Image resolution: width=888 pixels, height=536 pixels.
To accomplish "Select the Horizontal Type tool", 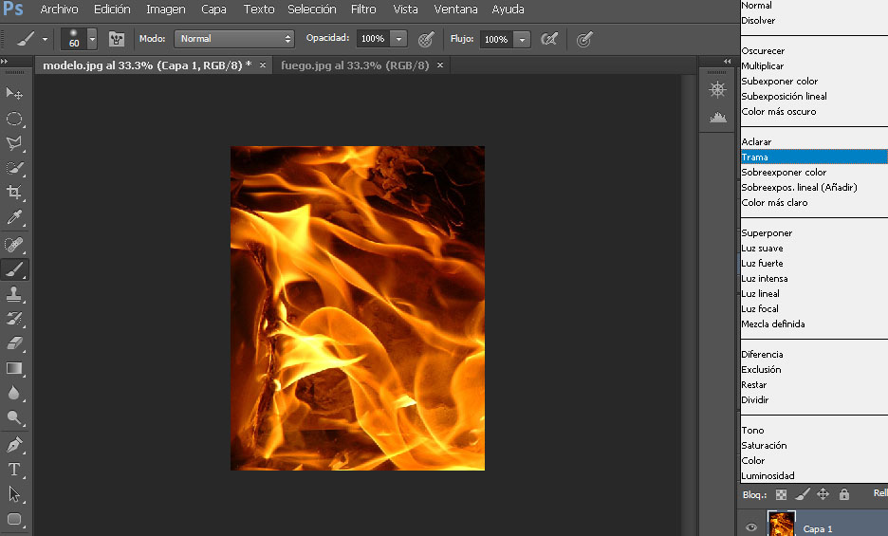I will click(x=14, y=469).
